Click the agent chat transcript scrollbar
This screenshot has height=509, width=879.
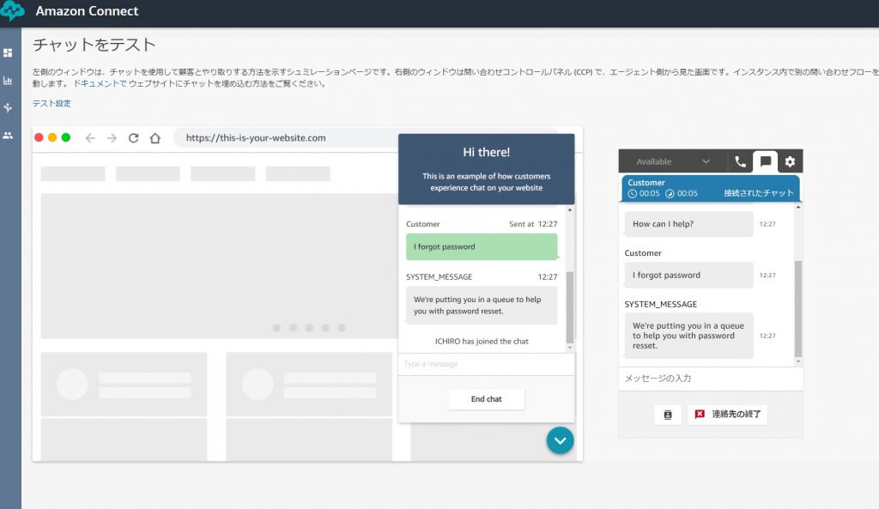tap(798, 309)
